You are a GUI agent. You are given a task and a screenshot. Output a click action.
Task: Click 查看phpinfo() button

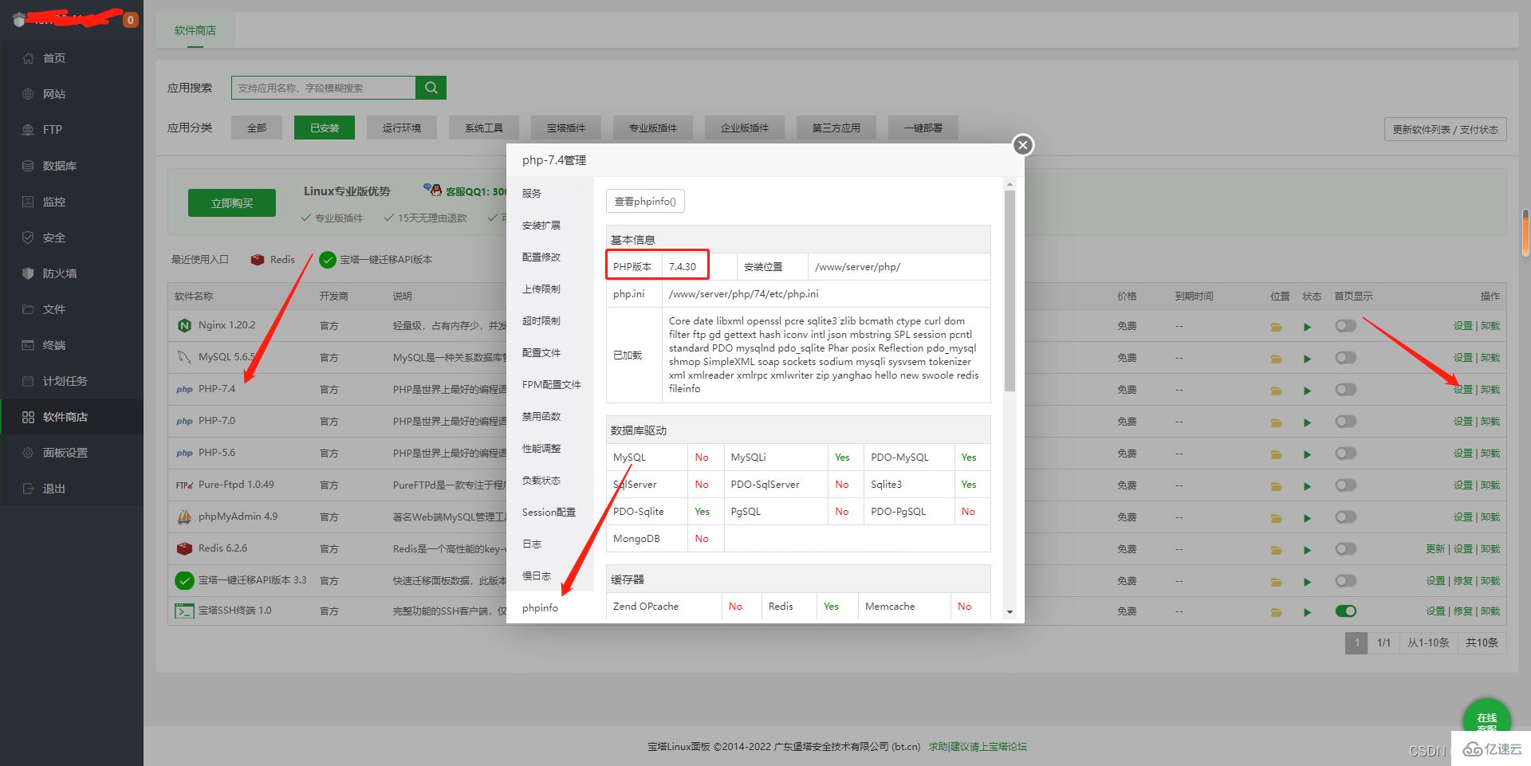click(645, 202)
